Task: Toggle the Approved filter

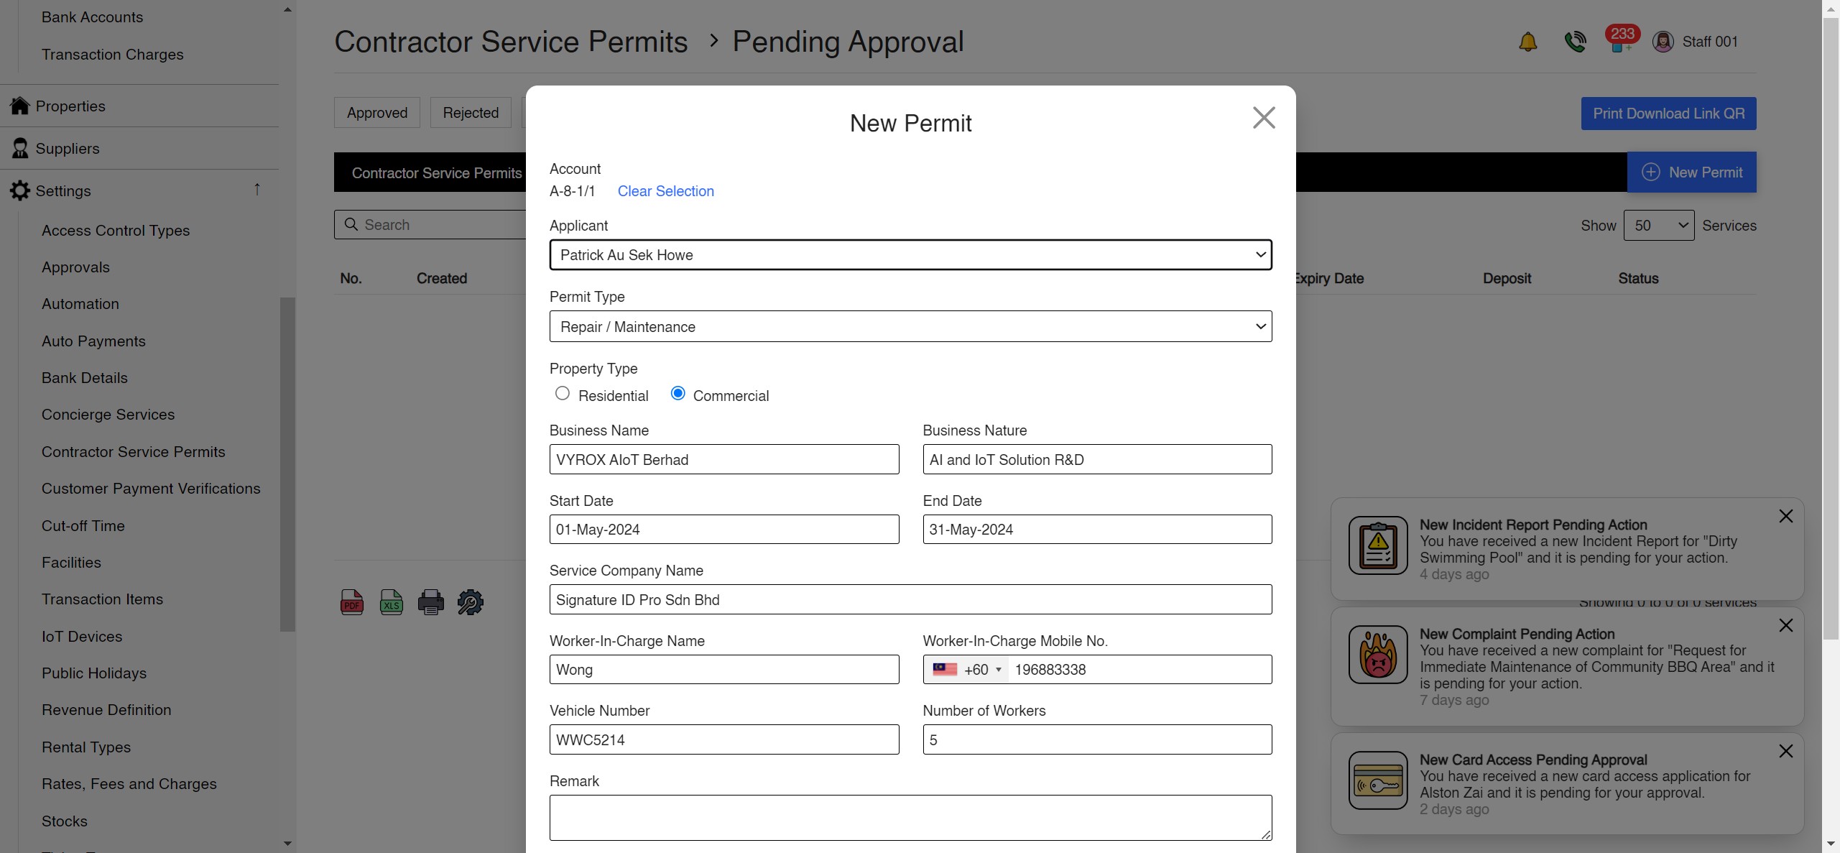Action: (376, 112)
